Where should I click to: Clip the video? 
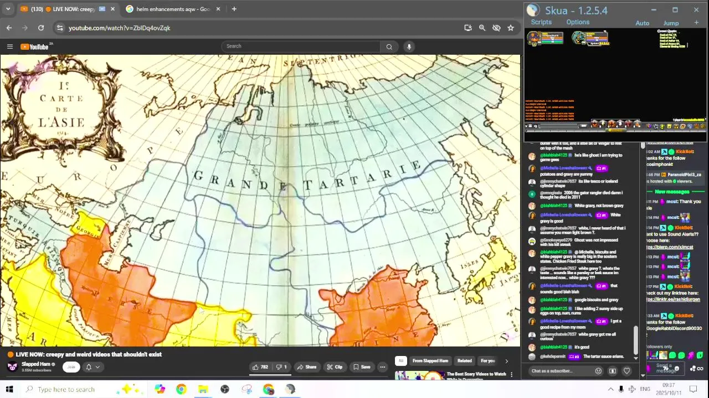(x=335, y=367)
